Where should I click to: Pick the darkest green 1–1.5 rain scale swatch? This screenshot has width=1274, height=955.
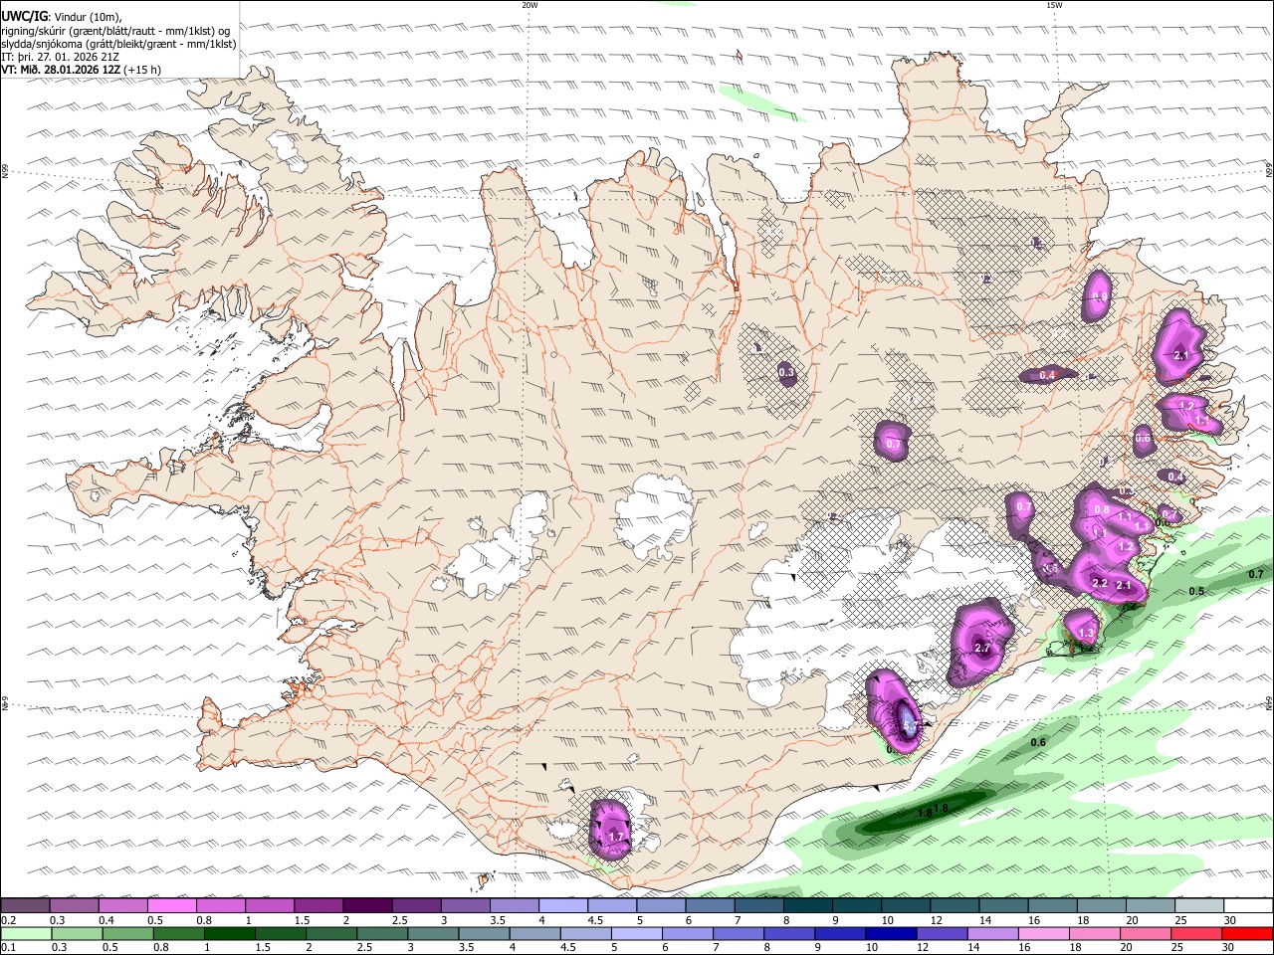(228, 933)
